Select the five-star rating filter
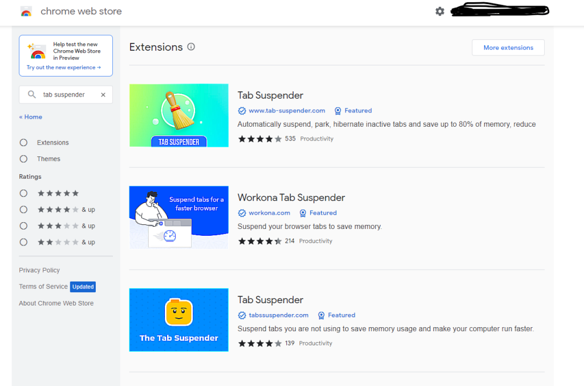The width and height of the screenshot is (584, 386). [23, 193]
